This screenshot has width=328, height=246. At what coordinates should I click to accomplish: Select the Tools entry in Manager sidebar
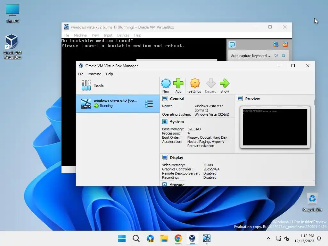(118, 86)
